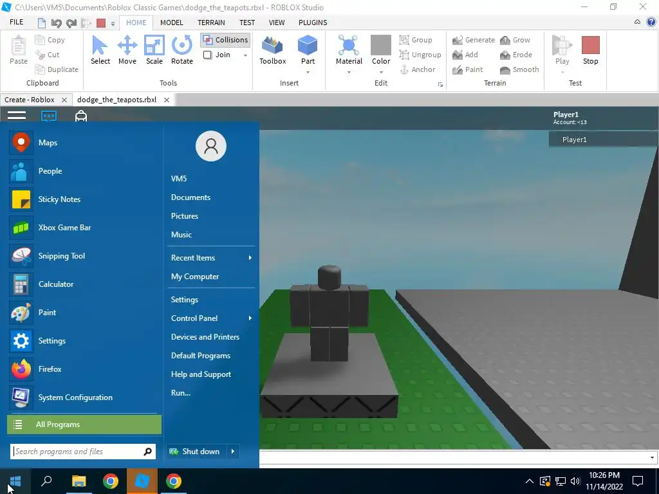Open Run... from Start menu
659x494 pixels.
click(180, 393)
